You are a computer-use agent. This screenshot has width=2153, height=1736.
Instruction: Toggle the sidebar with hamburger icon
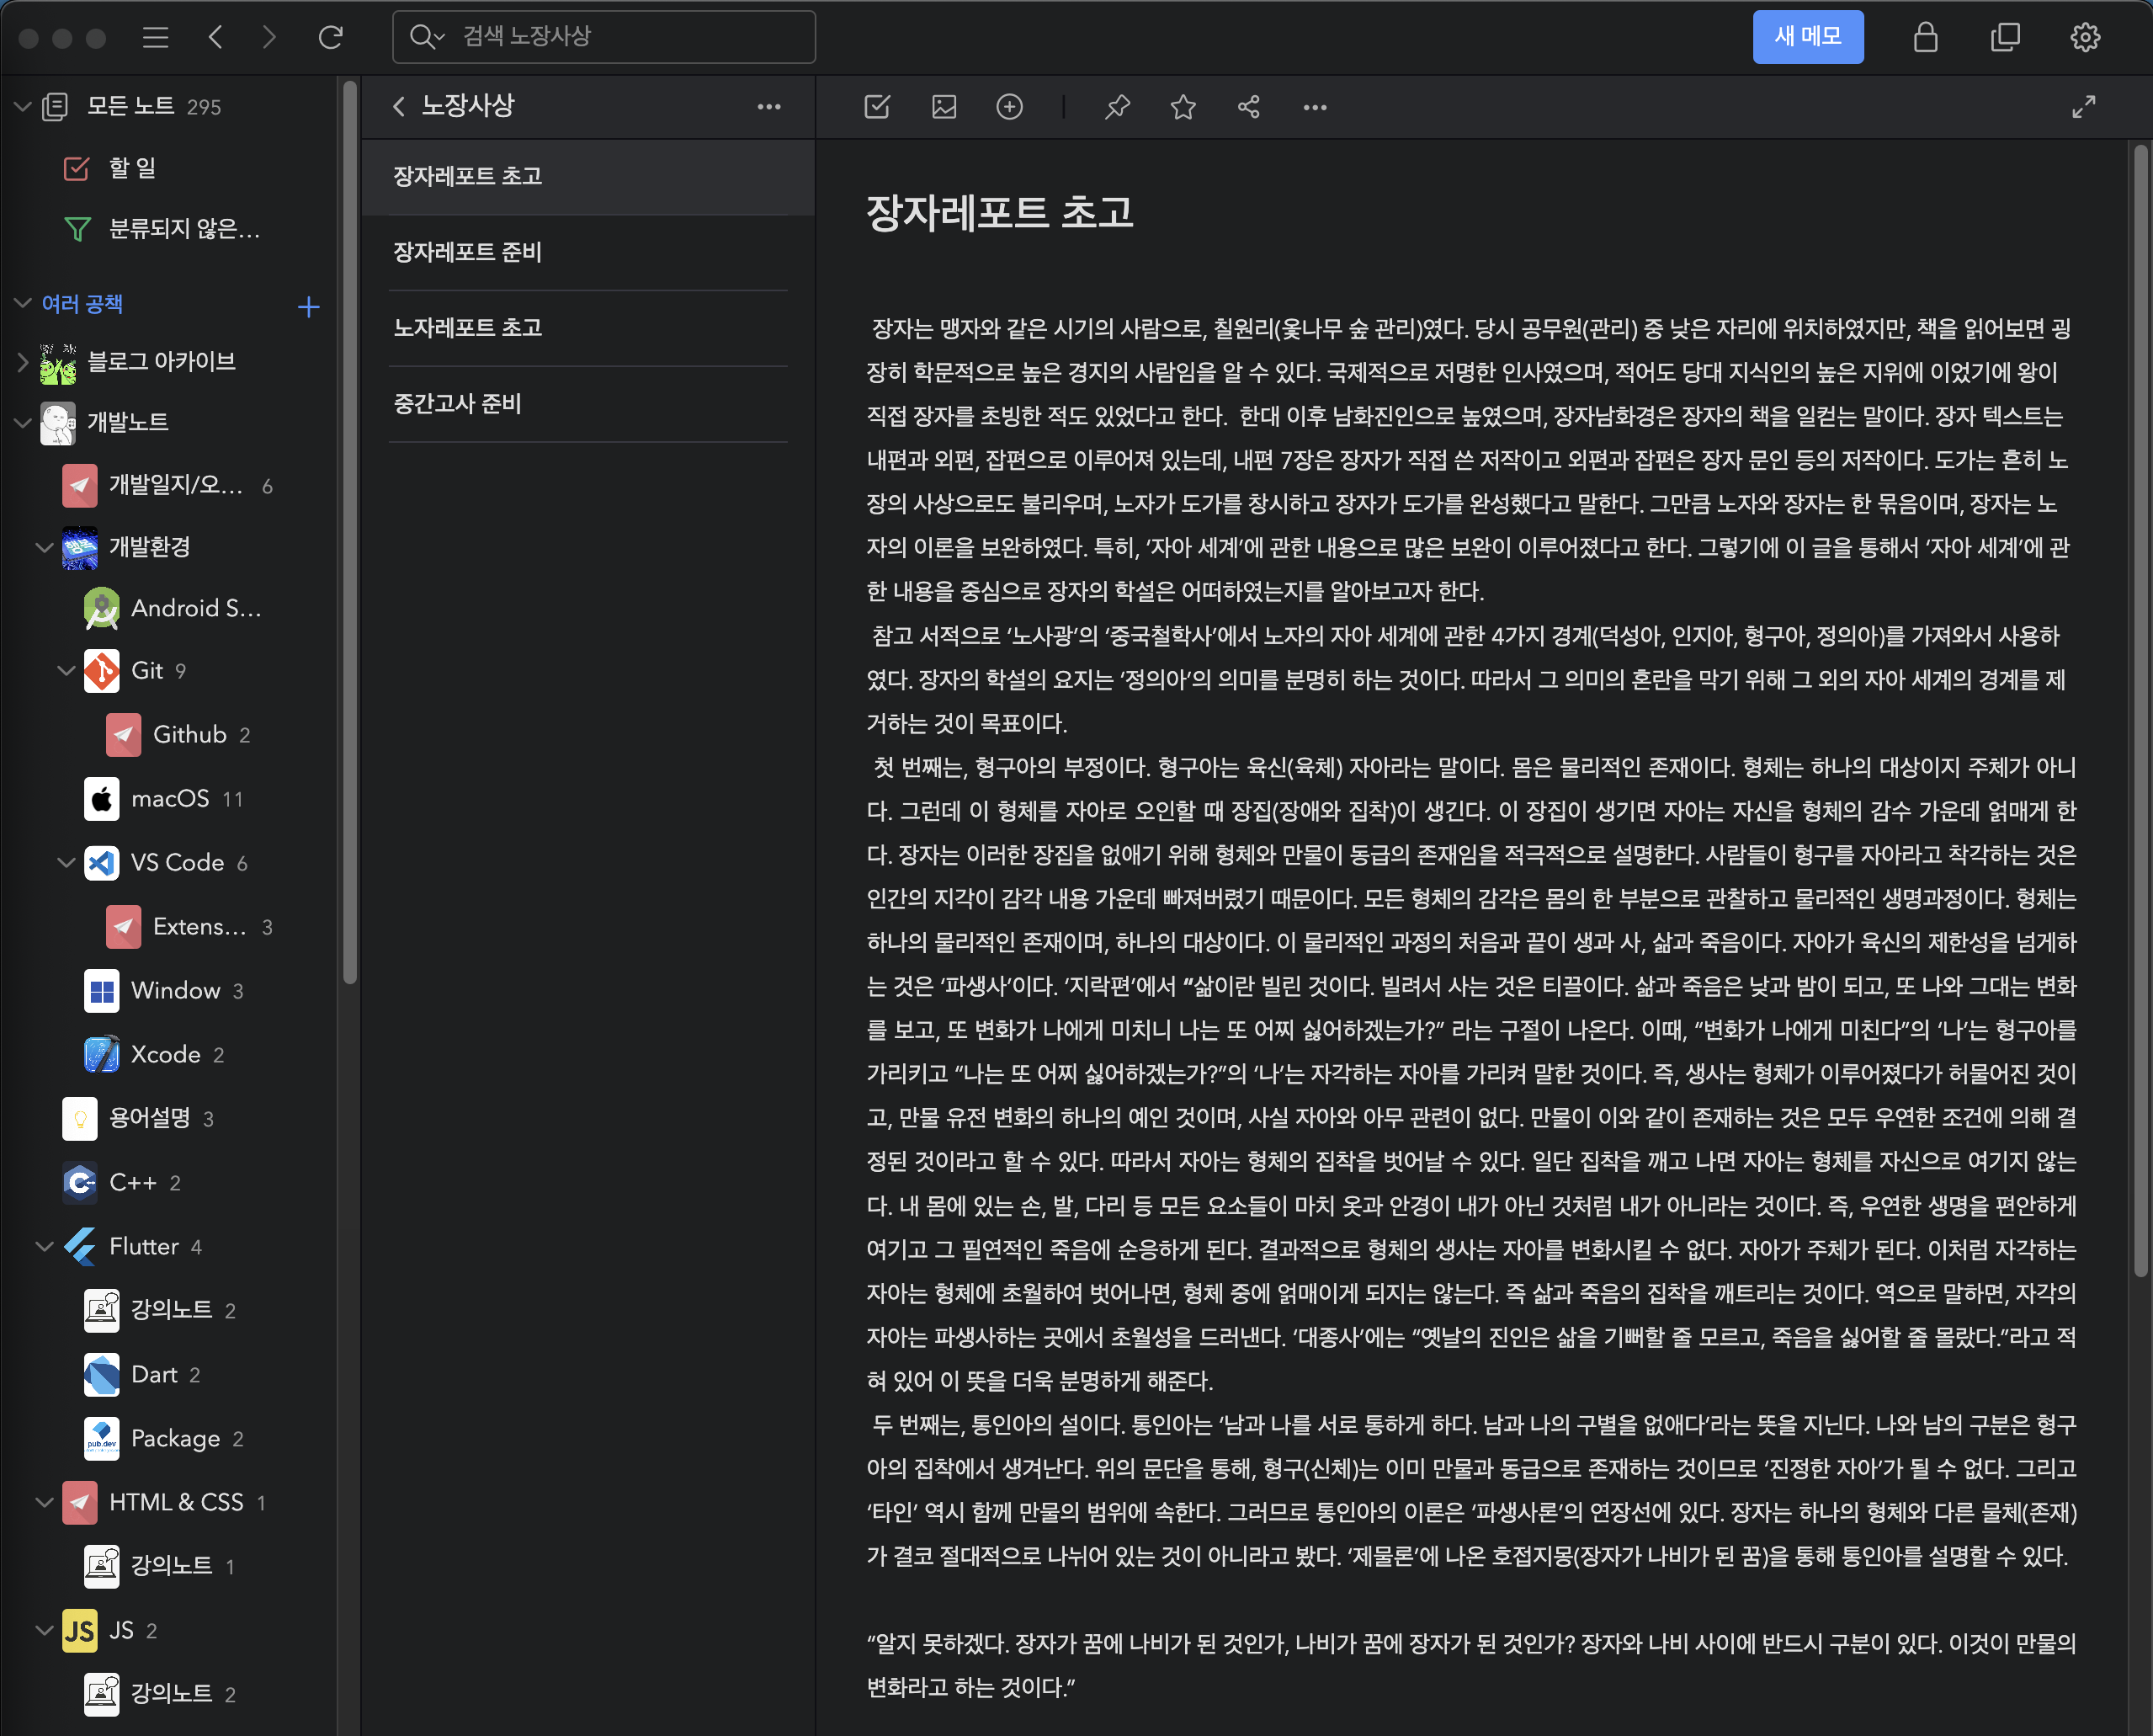[x=155, y=37]
